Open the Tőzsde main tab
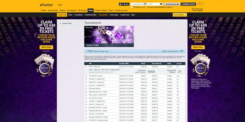 coord(43,10)
